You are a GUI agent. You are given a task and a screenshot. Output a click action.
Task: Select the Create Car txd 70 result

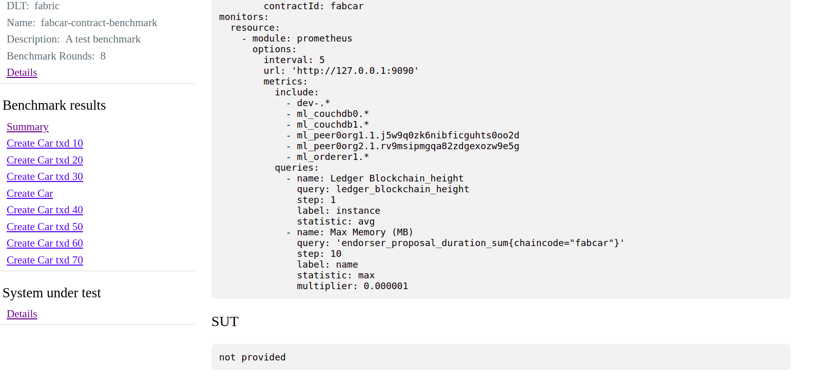pyautogui.click(x=45, y=260)
